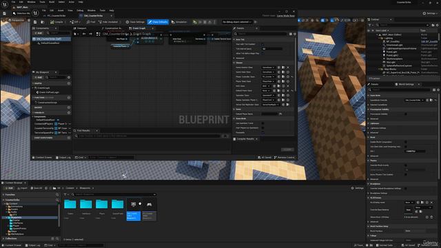This screenshot has height=248, width=441.
Task: Open the Compiler Results tab
Action: pos(245,139)
